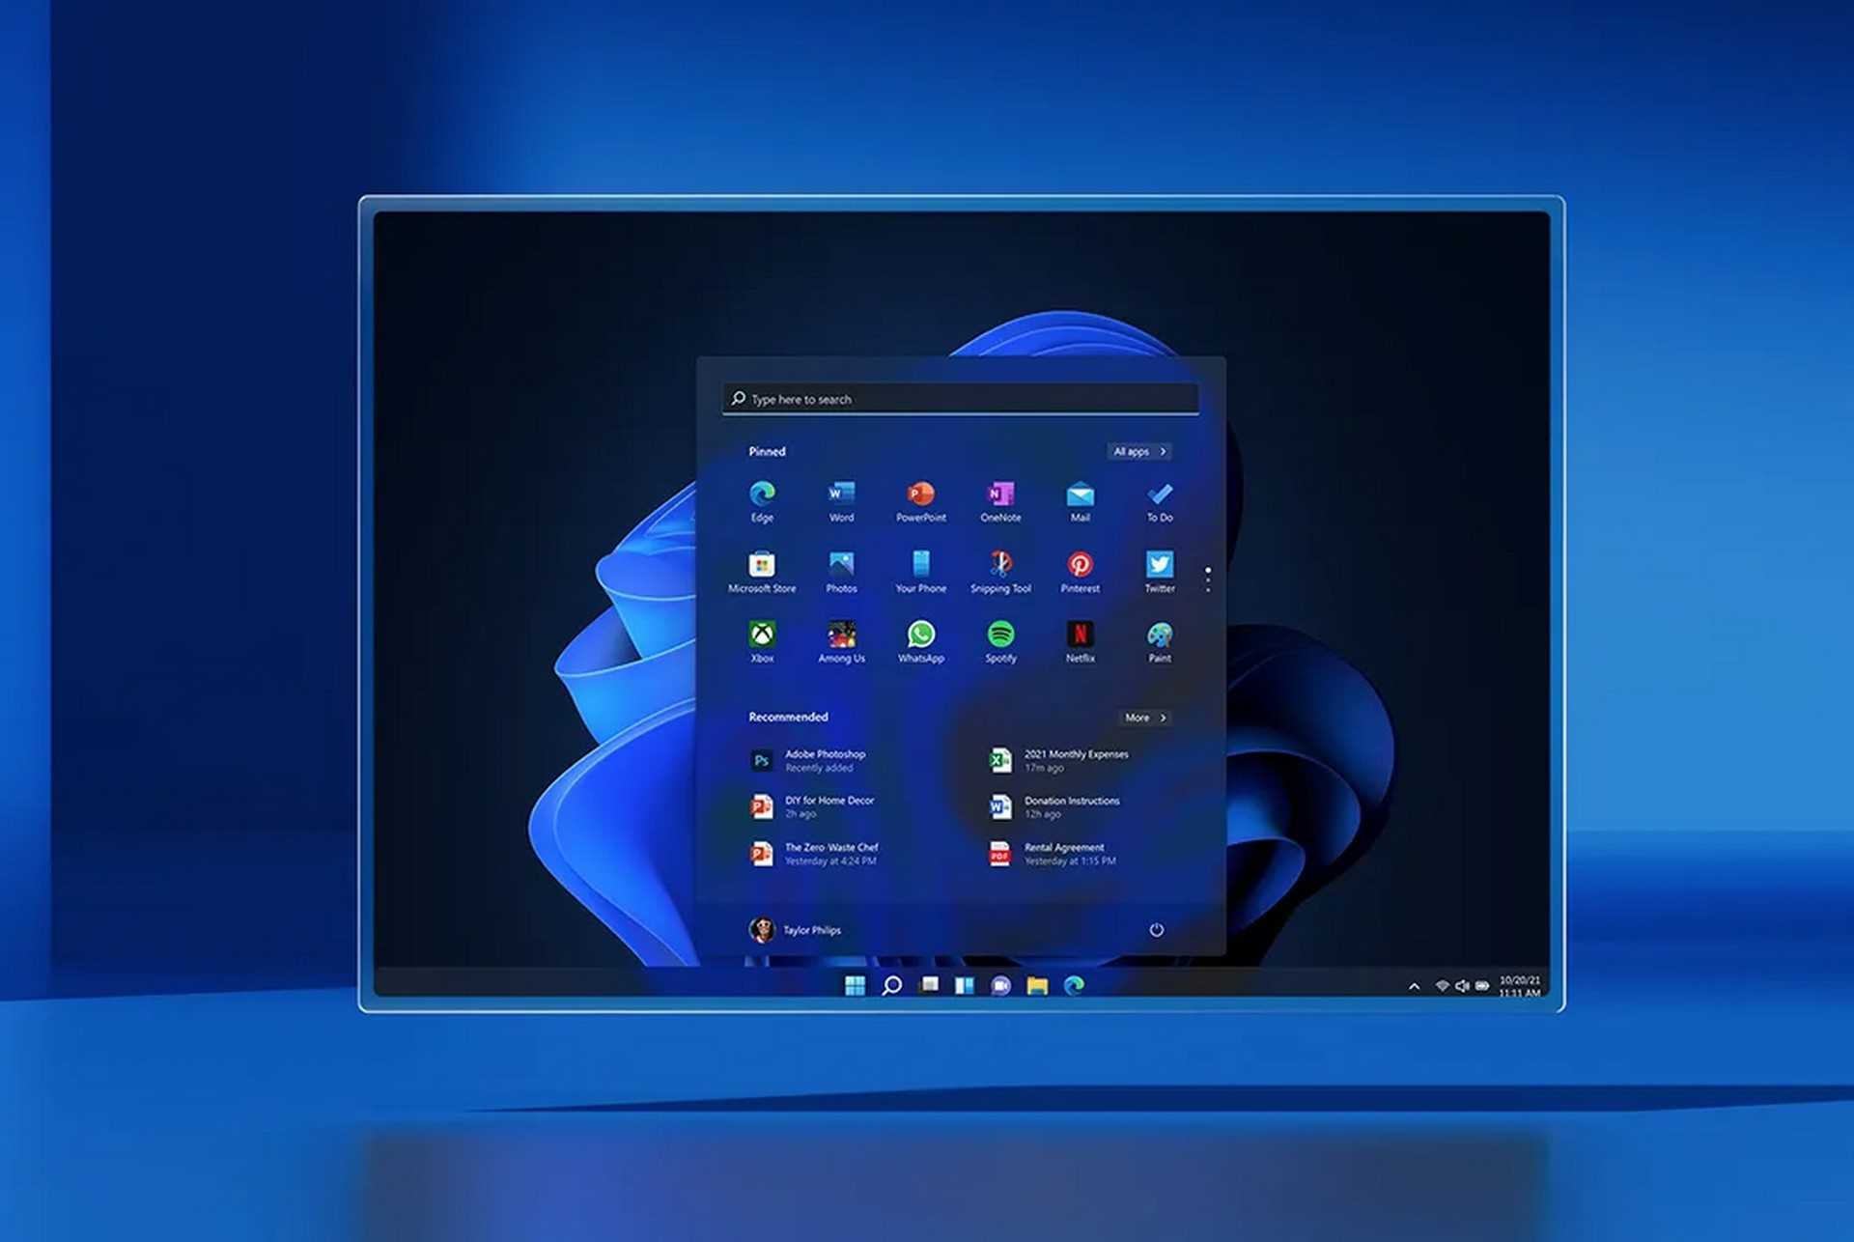Open 2021 Monthly Expenses file
Screen dimensions: 1854x1242
point(1058,761)
